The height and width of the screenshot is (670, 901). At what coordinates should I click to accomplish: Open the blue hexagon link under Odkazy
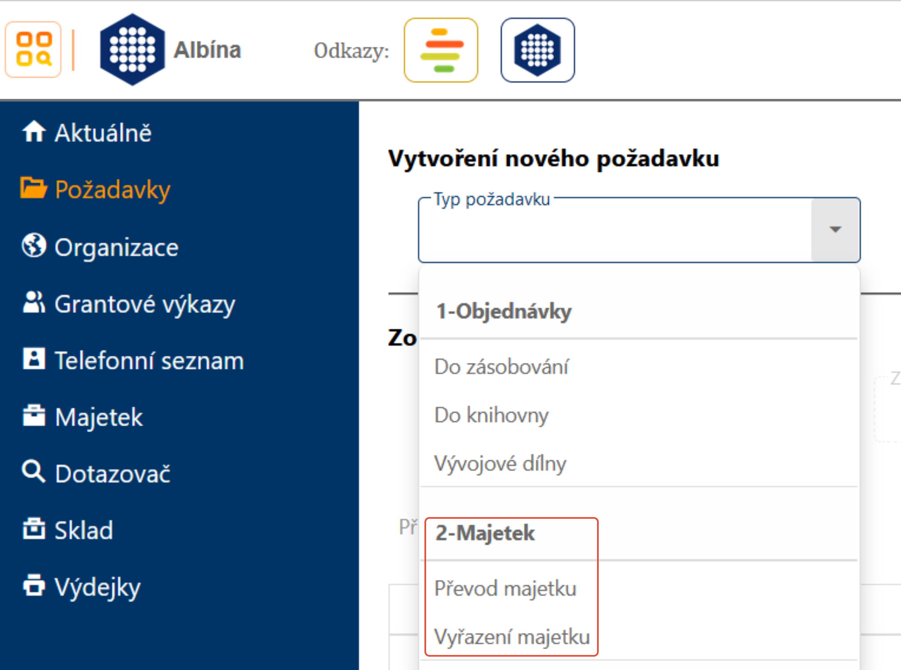[x=537, y=50]
